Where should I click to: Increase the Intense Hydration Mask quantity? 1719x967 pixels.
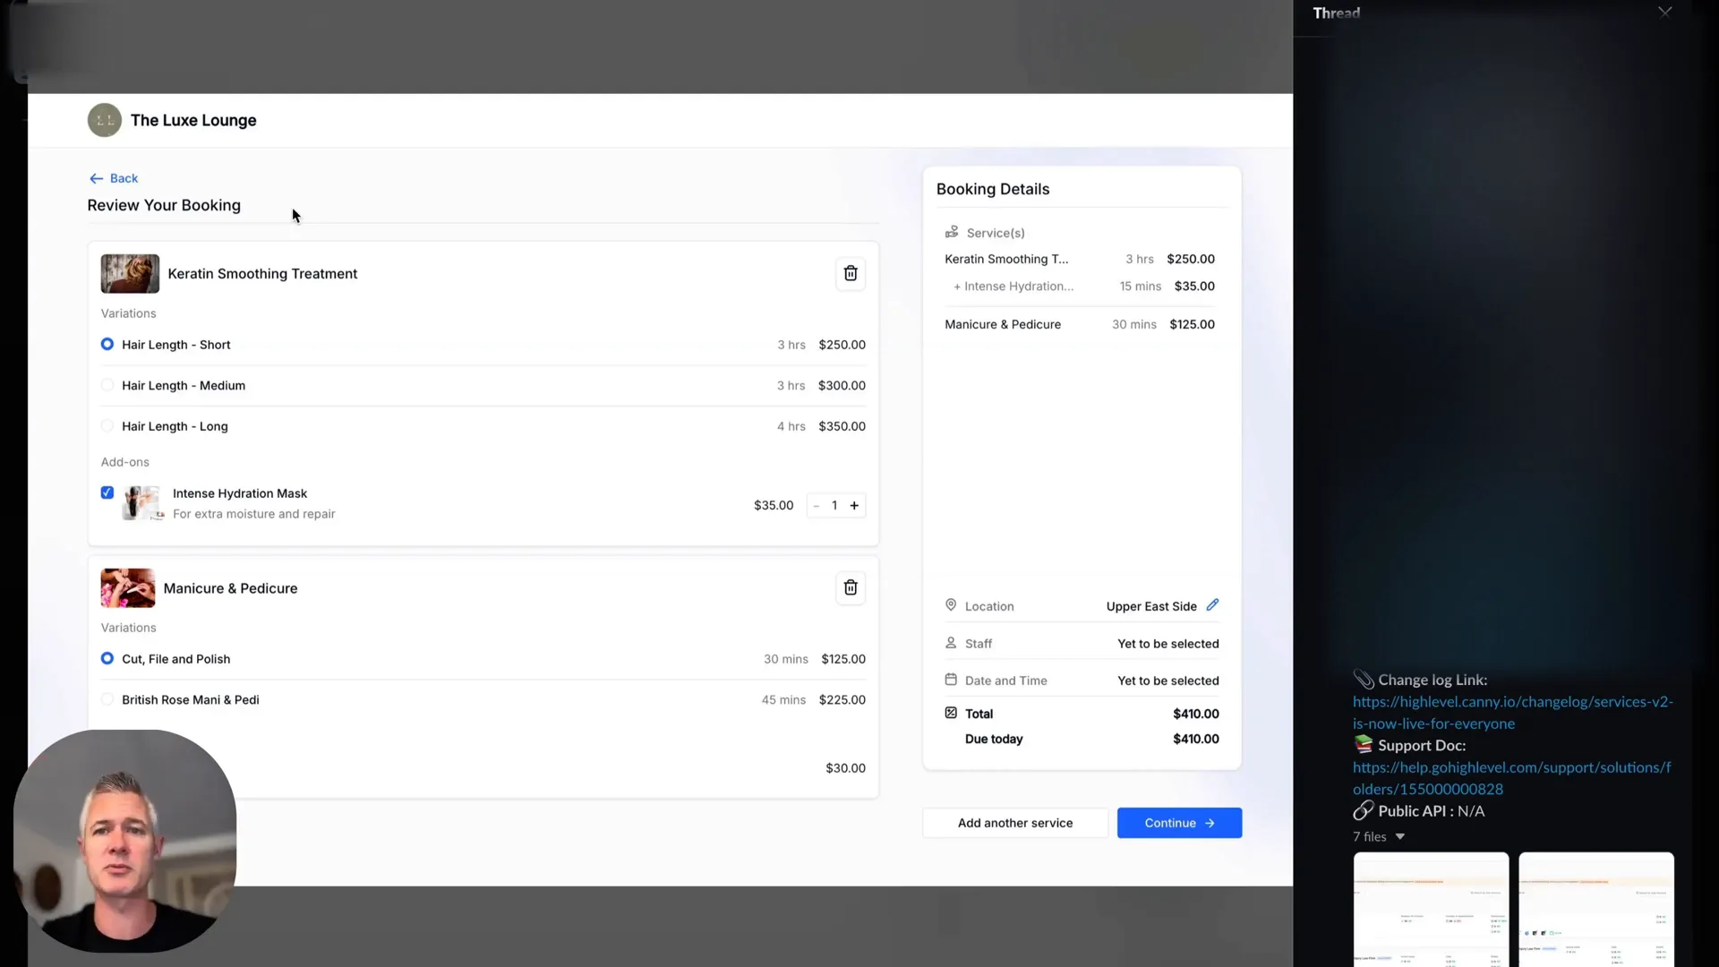click(x=855, y=505)
